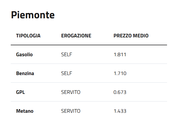Select SERVITO in the GPL row
This screenshot has height=119, width=172.
pyautogui.click(x=71, y=92)
